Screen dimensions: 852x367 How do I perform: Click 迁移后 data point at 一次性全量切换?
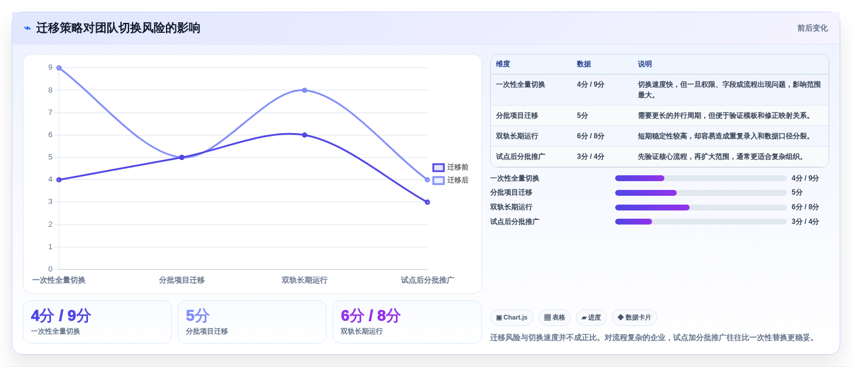pos(59,68)
